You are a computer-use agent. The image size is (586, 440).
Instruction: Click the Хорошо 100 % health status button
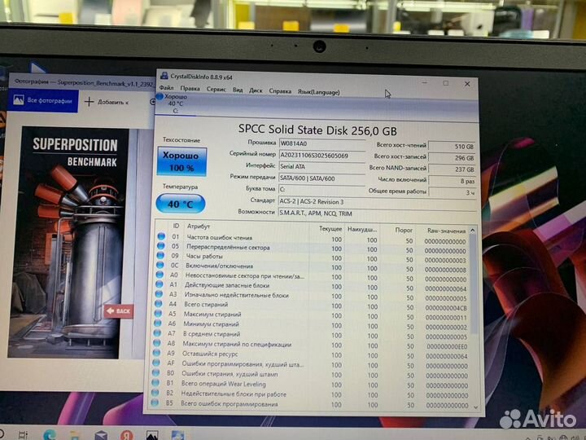tap(181, 161)
